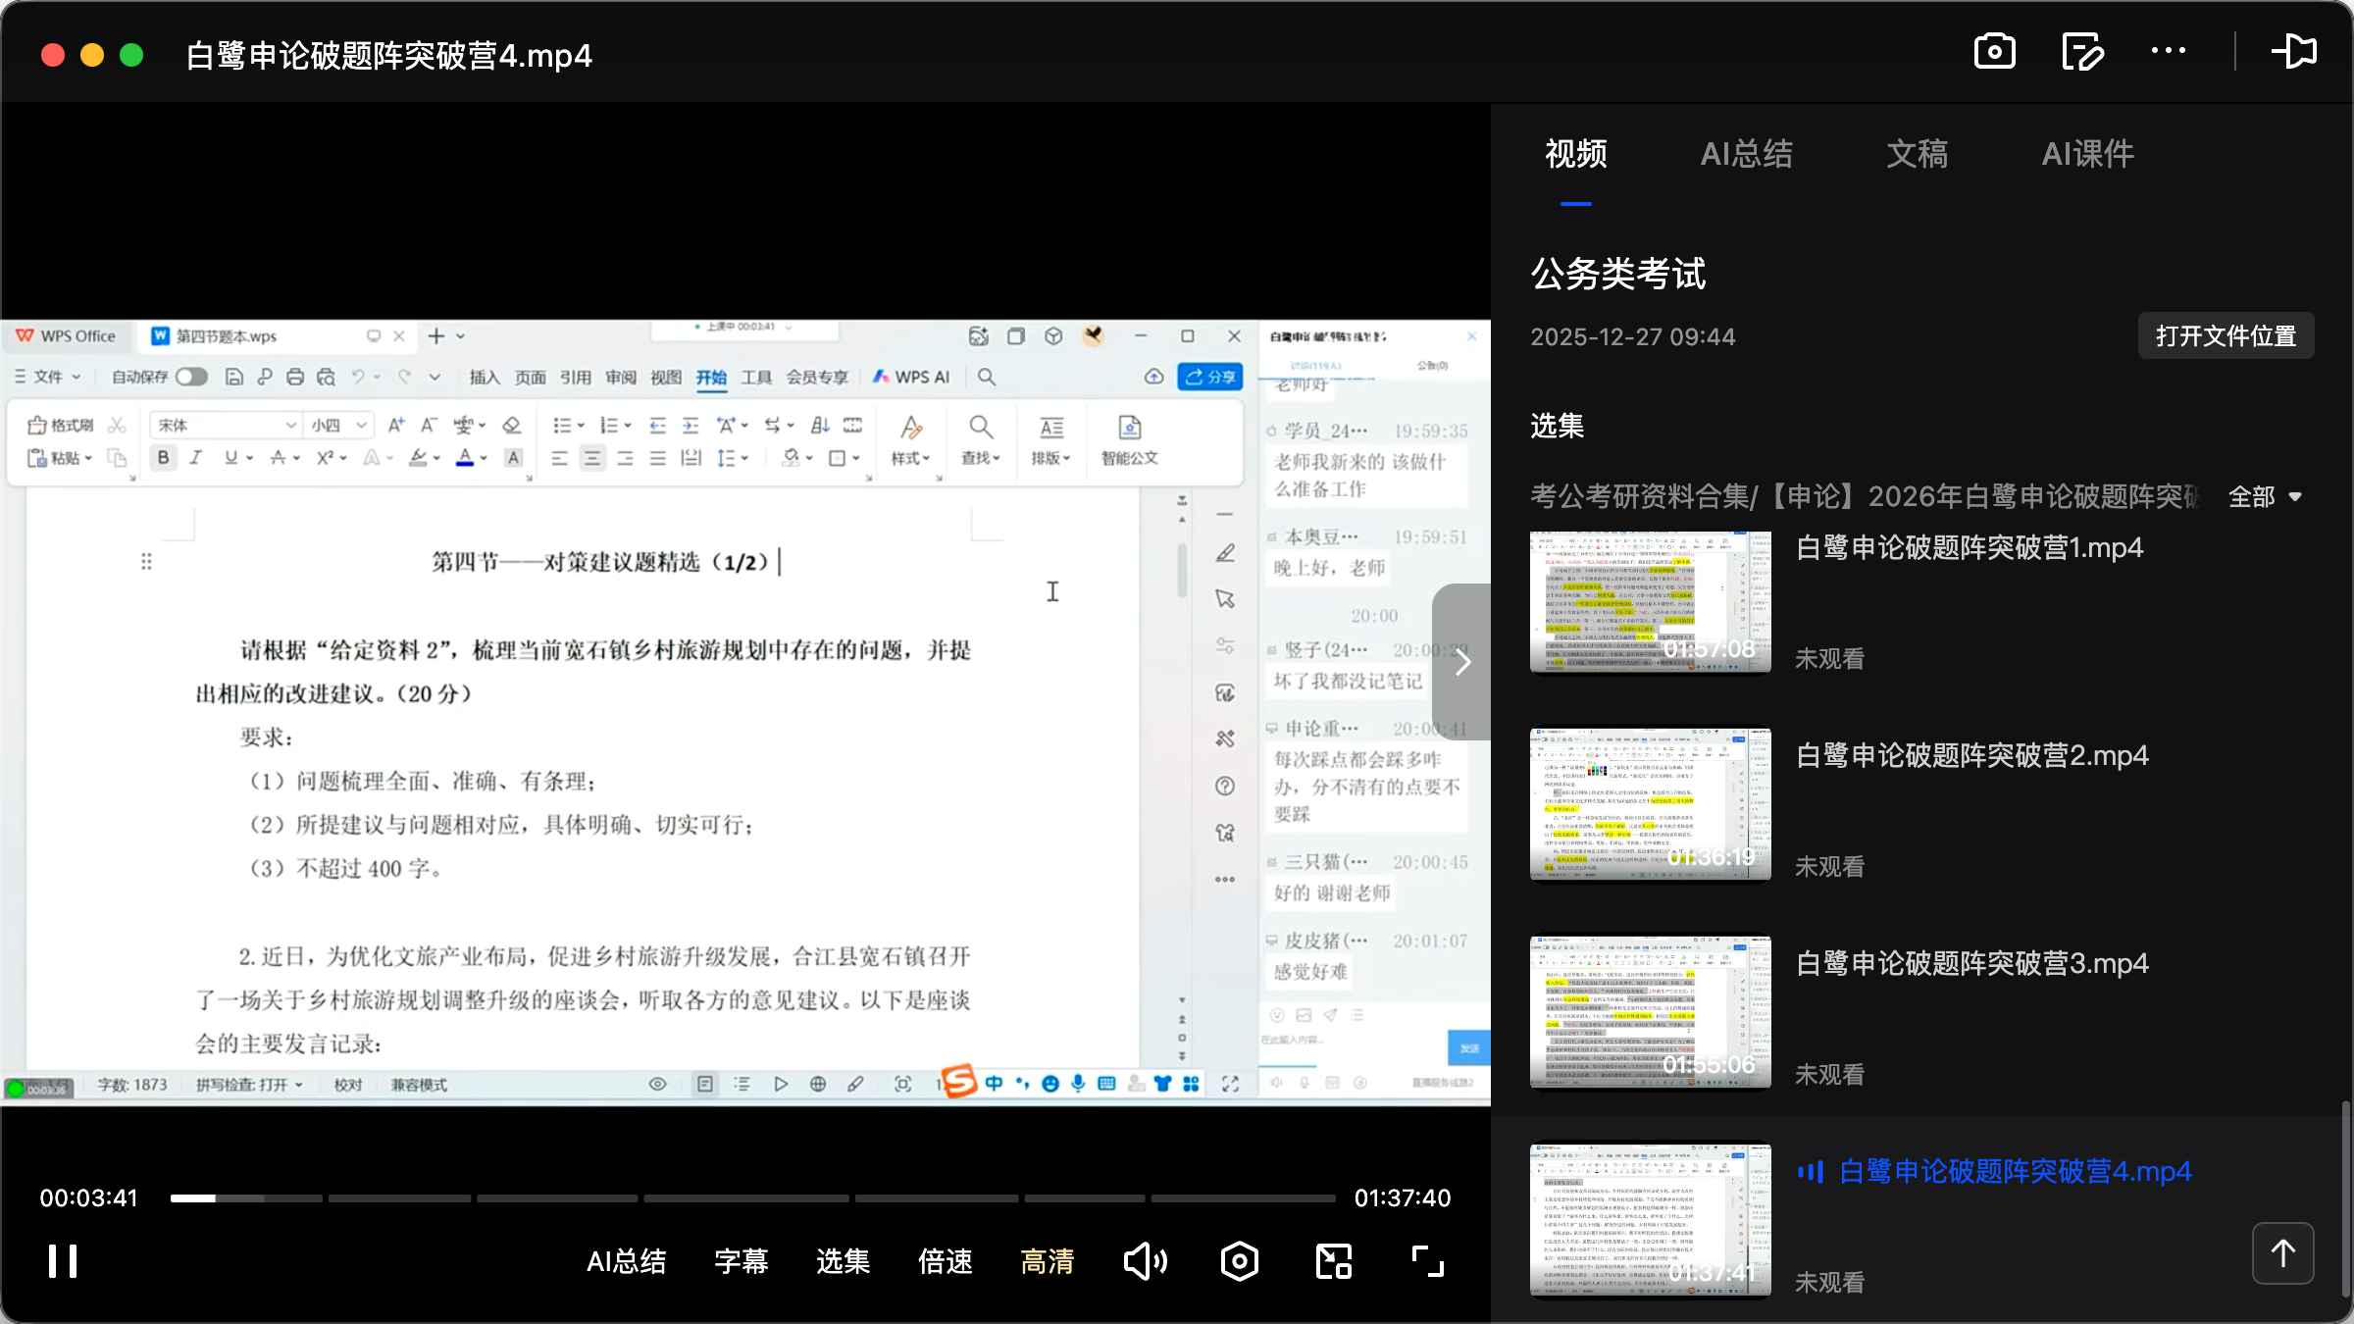Open the 查找 find tool in WPS

click(980, 441)
